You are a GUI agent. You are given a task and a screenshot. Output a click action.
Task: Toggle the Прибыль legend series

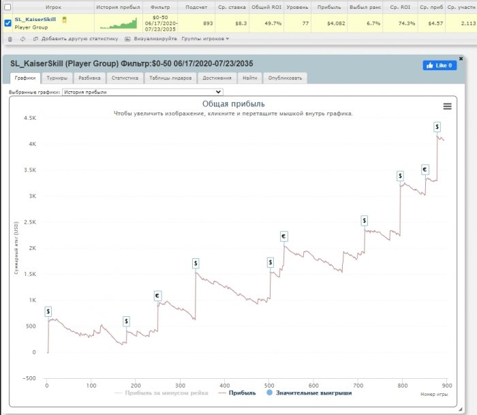tap(237, 393)
